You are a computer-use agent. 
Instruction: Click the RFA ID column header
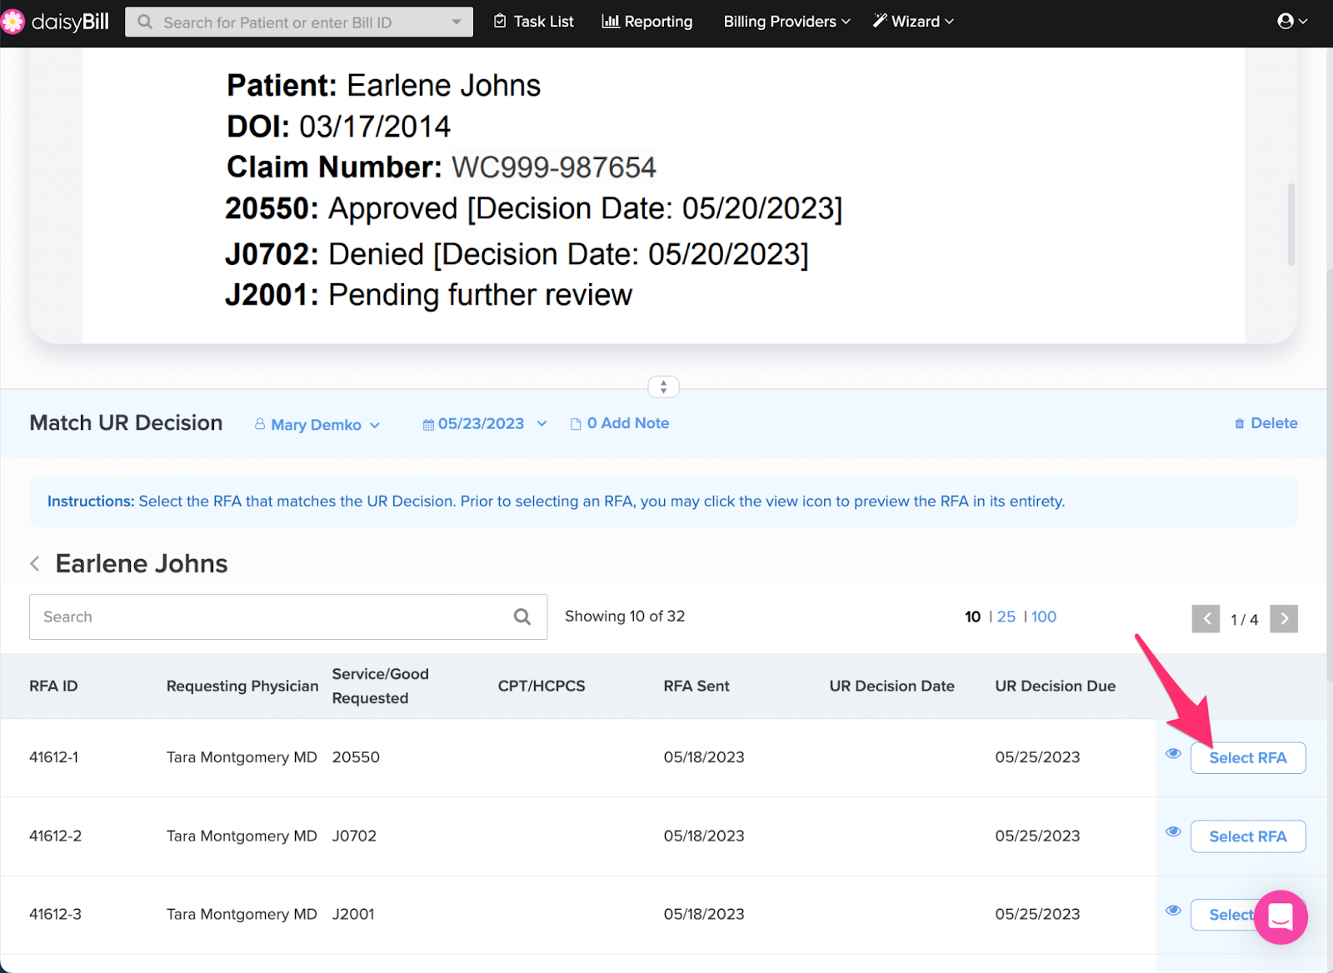(53, 686)
